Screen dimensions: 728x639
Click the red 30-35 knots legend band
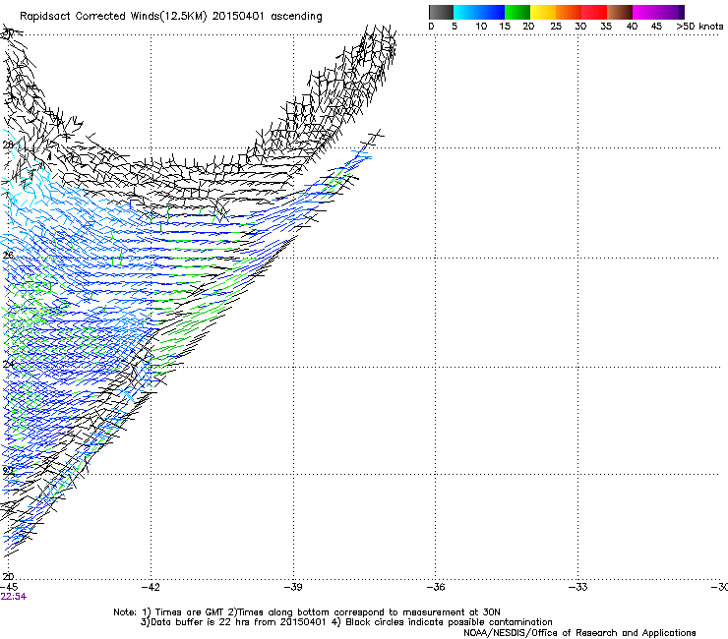tap(594, 12)
